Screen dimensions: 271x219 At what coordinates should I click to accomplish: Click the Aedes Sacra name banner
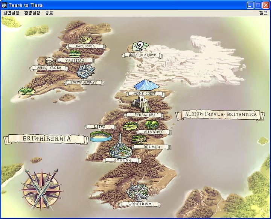coord(49,68)
